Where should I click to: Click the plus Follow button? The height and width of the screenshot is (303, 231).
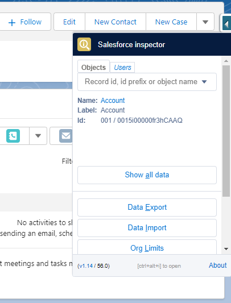click(25, 22)
